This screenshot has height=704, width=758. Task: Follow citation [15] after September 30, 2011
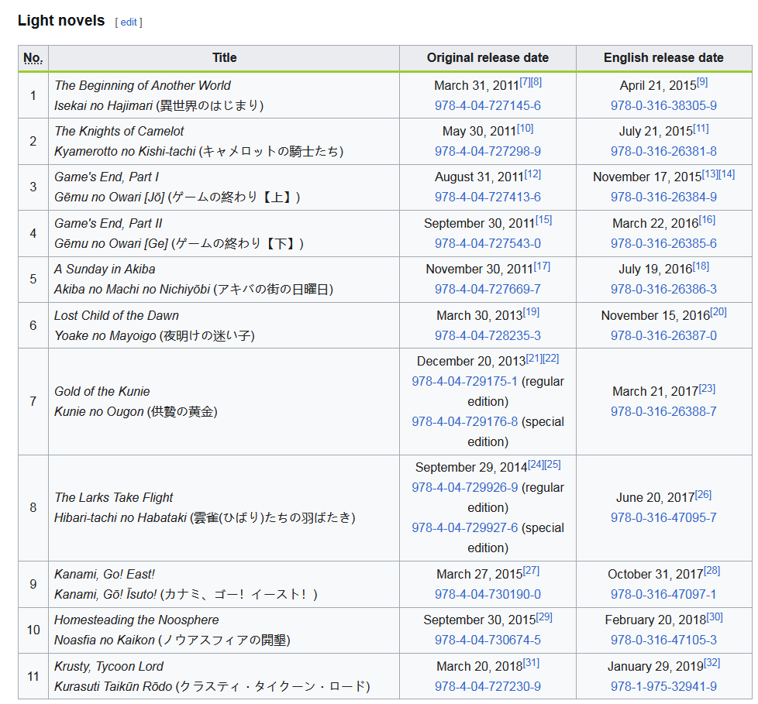[543, 220]
